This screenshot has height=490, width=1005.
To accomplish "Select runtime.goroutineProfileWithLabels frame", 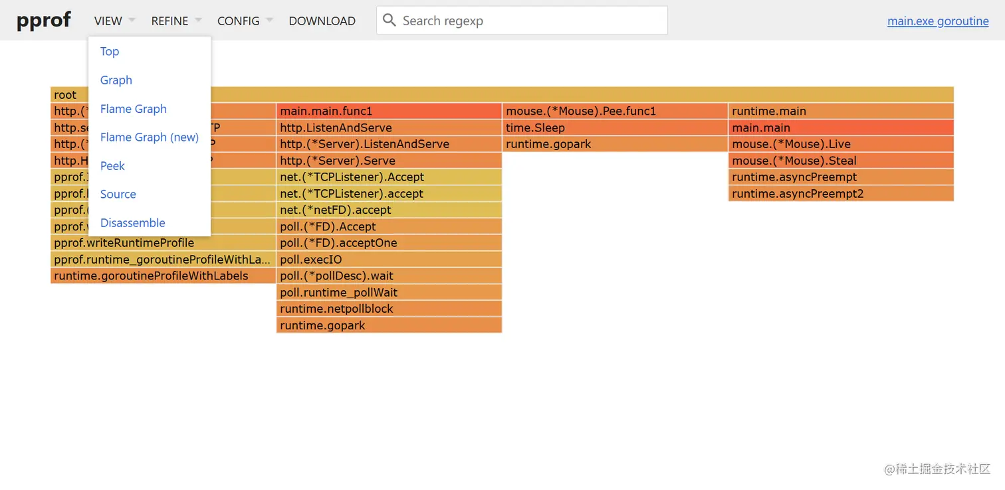I will [x=163, y=276].
